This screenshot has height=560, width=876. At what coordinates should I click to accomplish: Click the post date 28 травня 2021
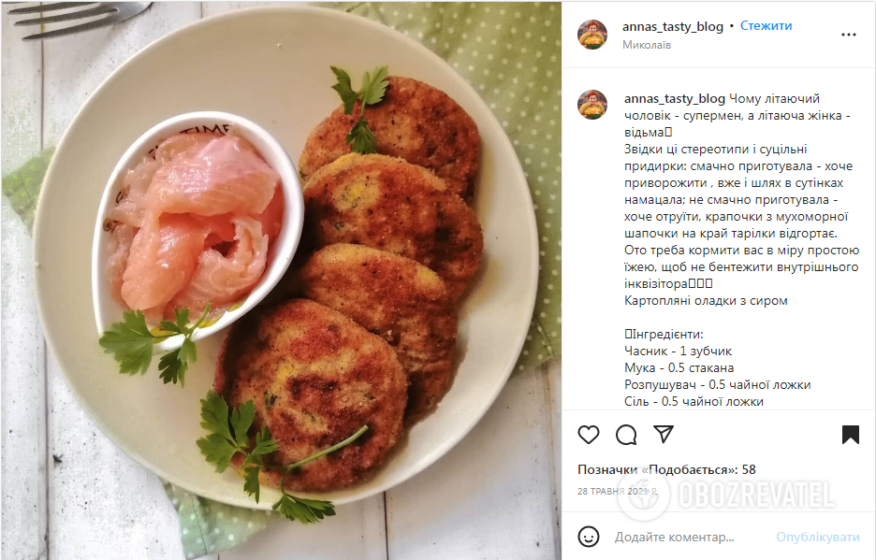pyautogui.click(x=618, y=492)
